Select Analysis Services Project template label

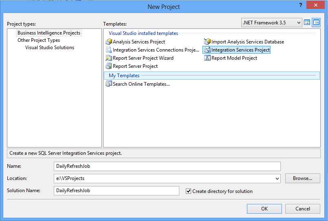tap(139, 42)
